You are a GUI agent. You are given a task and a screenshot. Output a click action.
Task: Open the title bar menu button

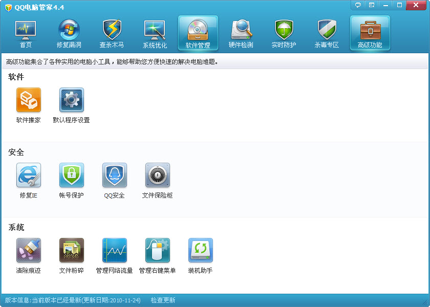[x=372, y=5]
